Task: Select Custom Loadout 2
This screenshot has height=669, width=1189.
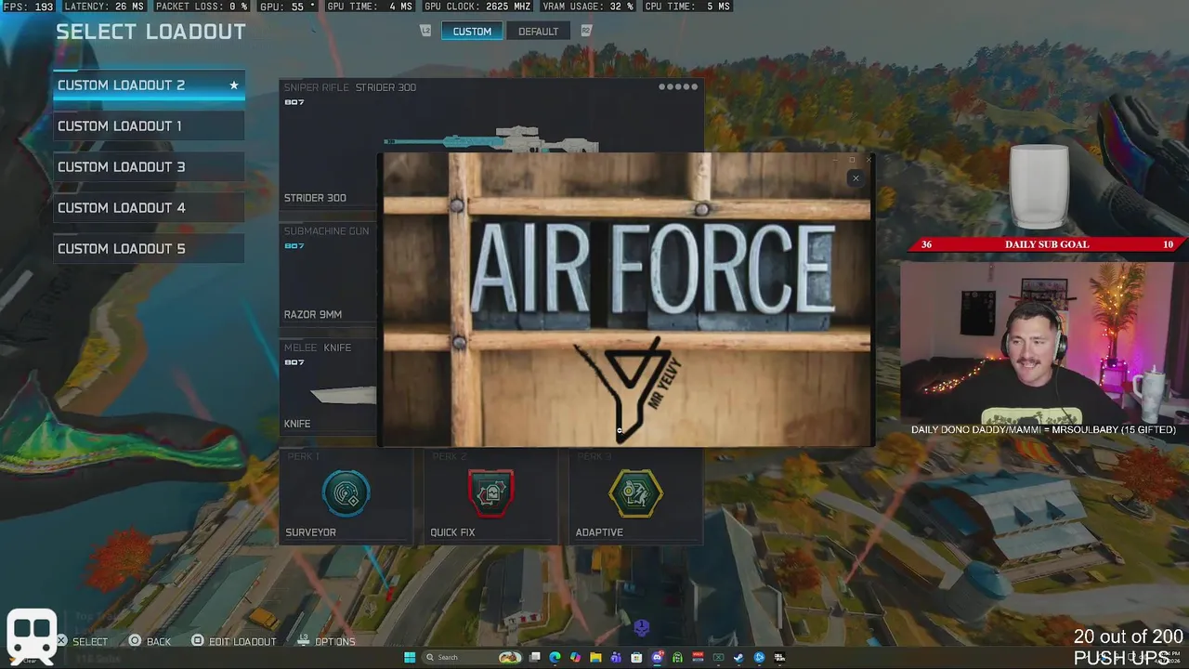Action: tap(149, 85)
